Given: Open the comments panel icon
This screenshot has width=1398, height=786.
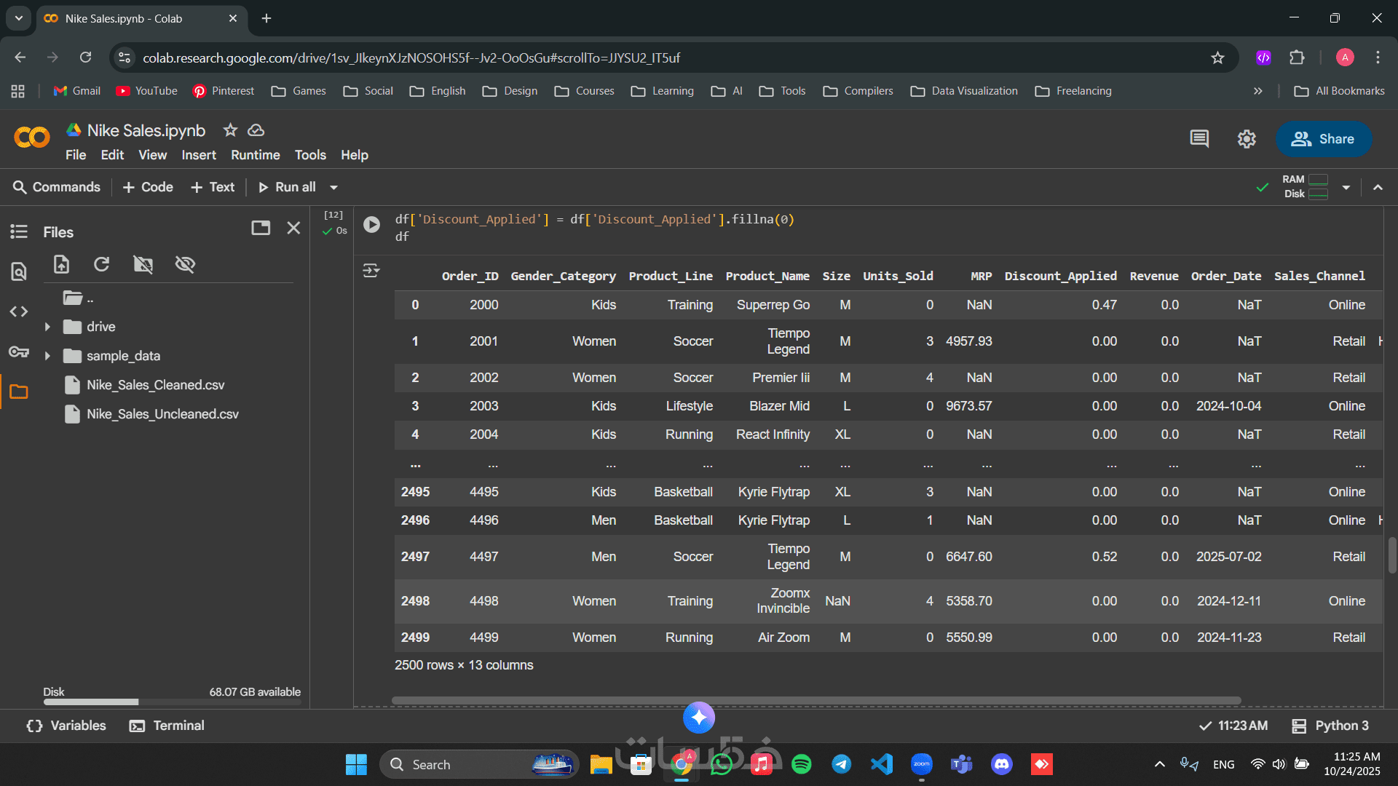Looking at the screenshot, I should click(x=1199, y=139).
